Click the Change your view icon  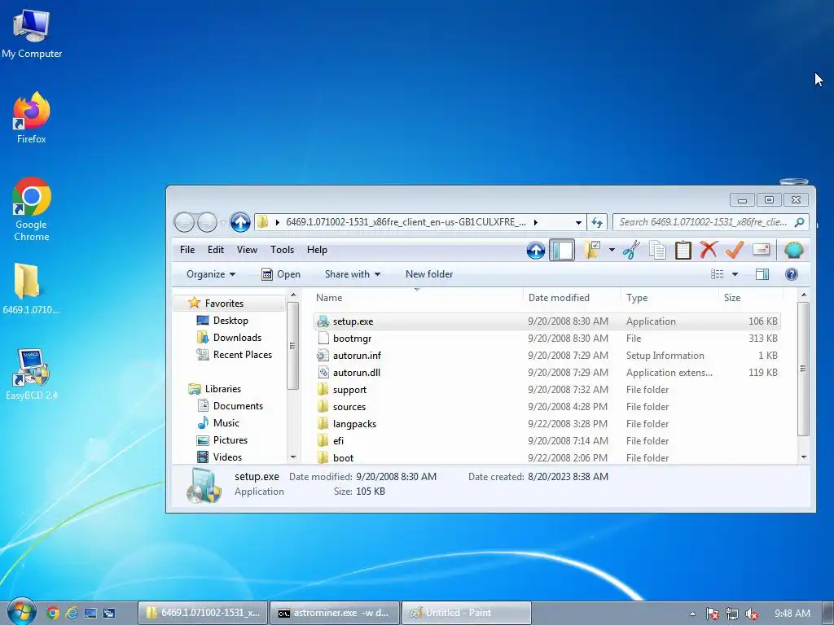coord(717,274)
